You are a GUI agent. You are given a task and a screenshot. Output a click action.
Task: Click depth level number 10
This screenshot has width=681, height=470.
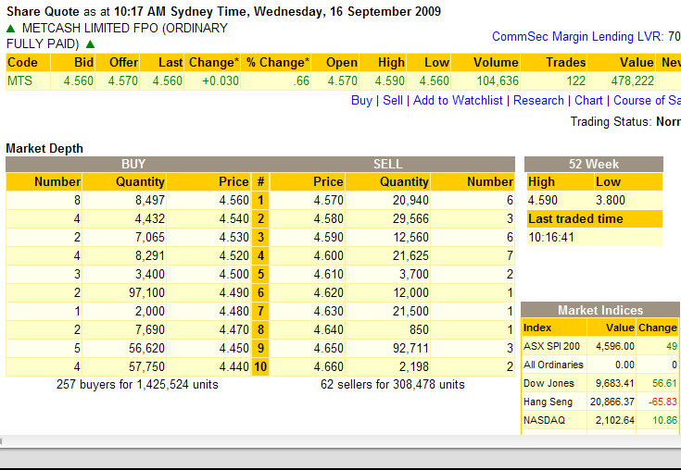click(260, 366)
